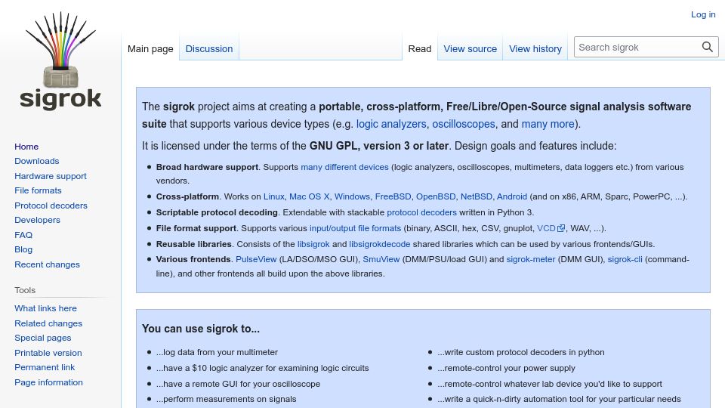Click the VCD external link icon
This screenshot has width=725, height=408.
561,228
